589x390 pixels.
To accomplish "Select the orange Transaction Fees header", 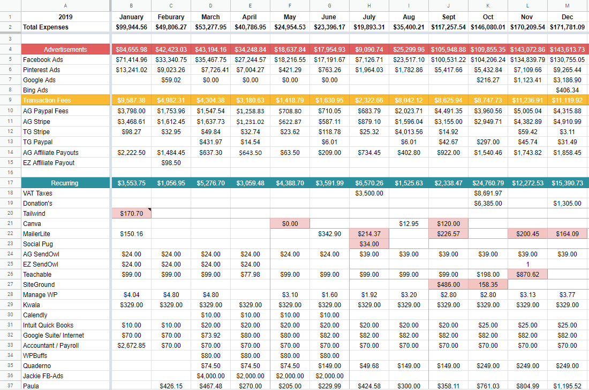I will pyautogui.click(x=65, y=100).
